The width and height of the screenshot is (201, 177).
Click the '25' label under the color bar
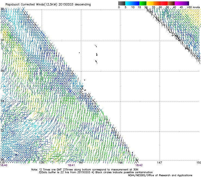(x=153, y=7)
